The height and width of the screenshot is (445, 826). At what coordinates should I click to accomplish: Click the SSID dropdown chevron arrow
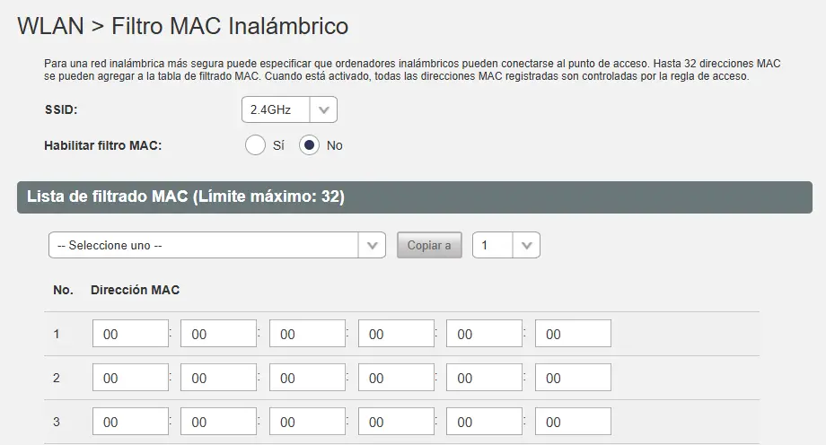coord(323,109)
